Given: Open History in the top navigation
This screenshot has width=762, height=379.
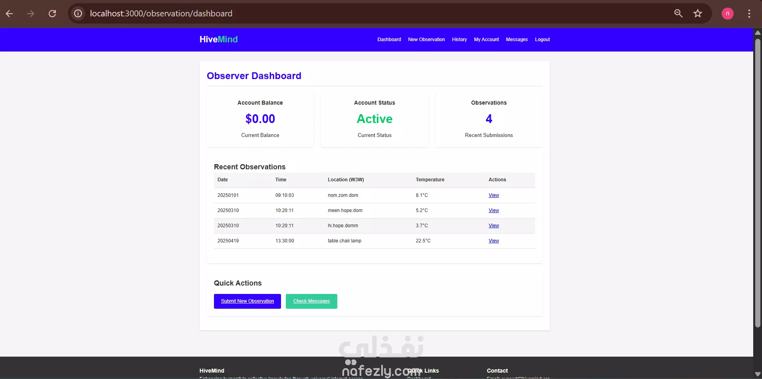Looking at the screenshot, I should tap(459, 40).
